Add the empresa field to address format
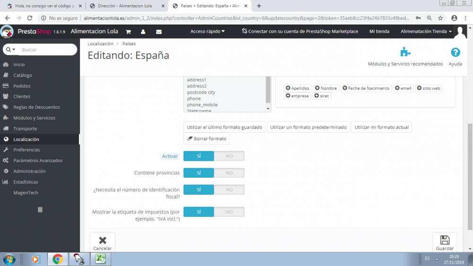This screenshot has height=266, width=473. coord(297,96)
